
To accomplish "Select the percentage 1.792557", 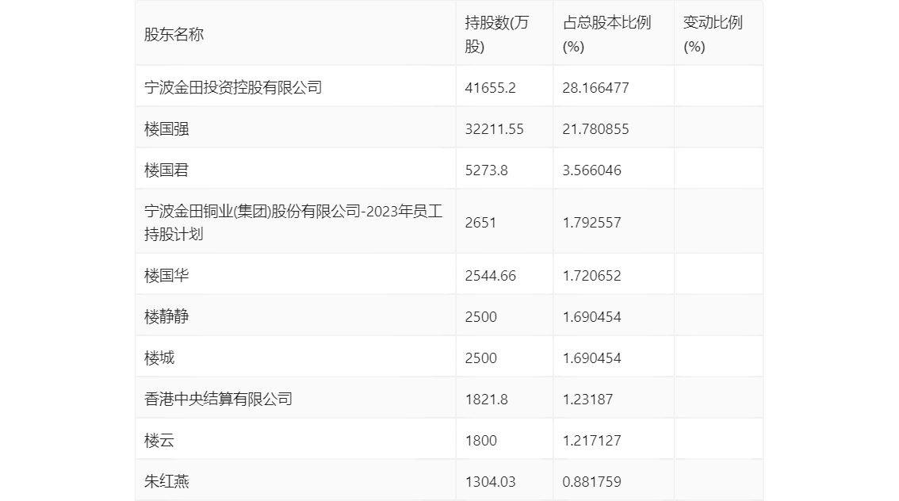I will pyautogui.click(x=591, y=223).
